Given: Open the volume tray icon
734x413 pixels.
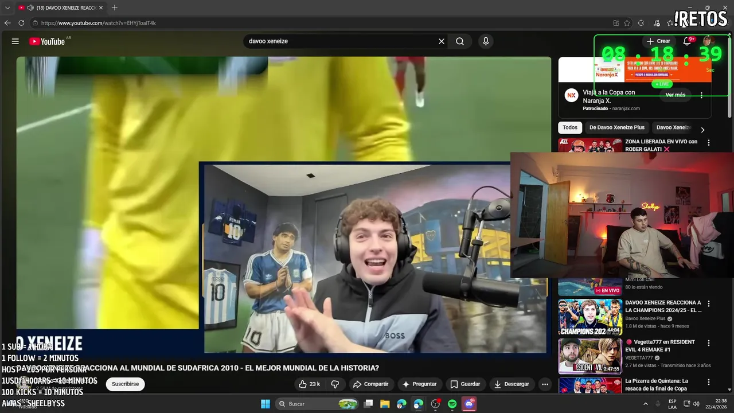Looking at the screenshot, I should coord(696,404).
